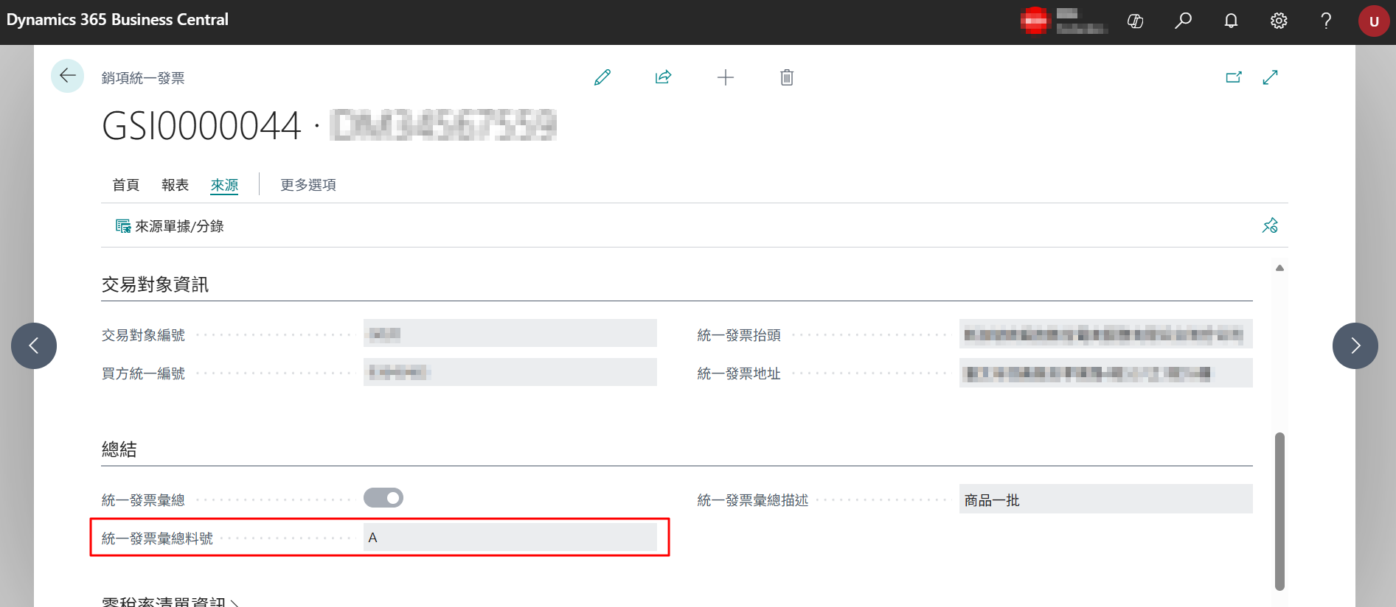
Task: Go back using the arrow button
Action: tap(67, 76)
